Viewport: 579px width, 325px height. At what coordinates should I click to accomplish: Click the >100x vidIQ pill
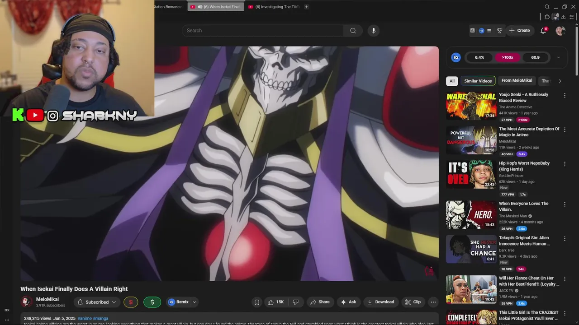[508, 57]
